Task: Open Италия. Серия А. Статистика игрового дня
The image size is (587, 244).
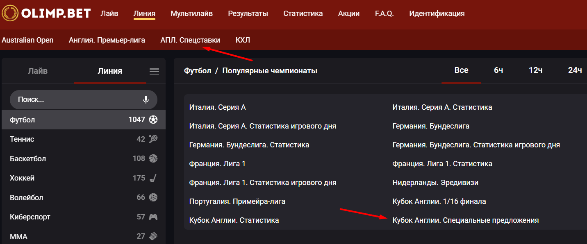Action: coord(263,126)
